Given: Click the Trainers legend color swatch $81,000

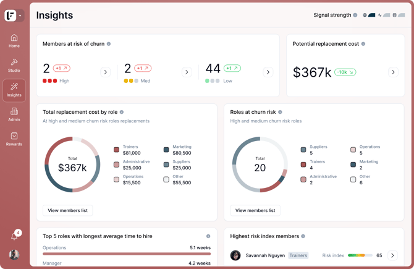Looking at the screenshot, I should [x=116, y=150].
